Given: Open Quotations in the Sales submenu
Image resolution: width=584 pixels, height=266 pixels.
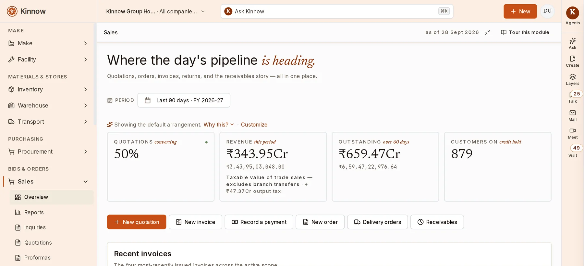Looking at the screenshot, I should [52, 243].
